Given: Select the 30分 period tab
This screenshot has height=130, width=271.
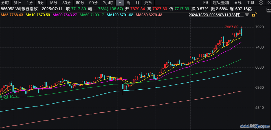Looking at the screenshot, I should [66, 3].
